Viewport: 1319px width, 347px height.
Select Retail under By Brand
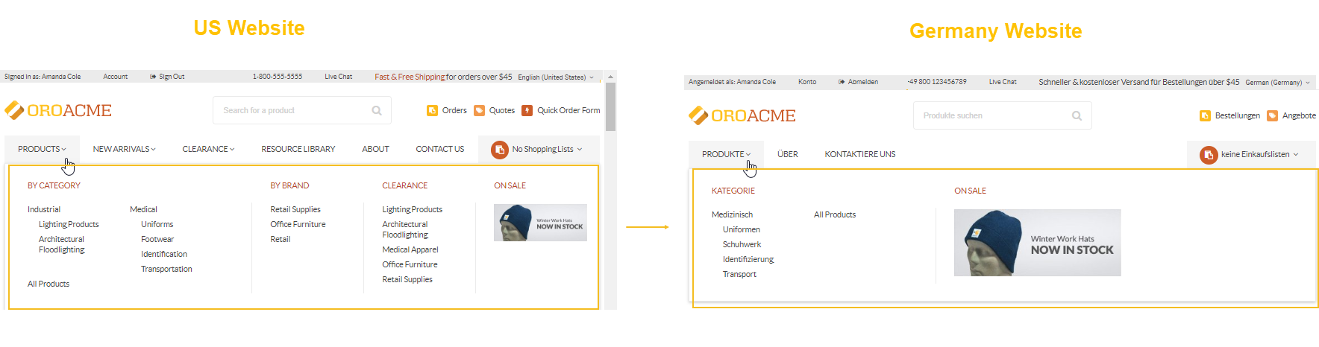coord(281,239)
